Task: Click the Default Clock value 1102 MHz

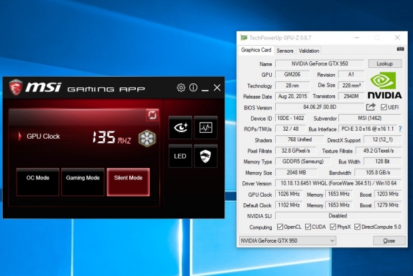Action: 289,205
